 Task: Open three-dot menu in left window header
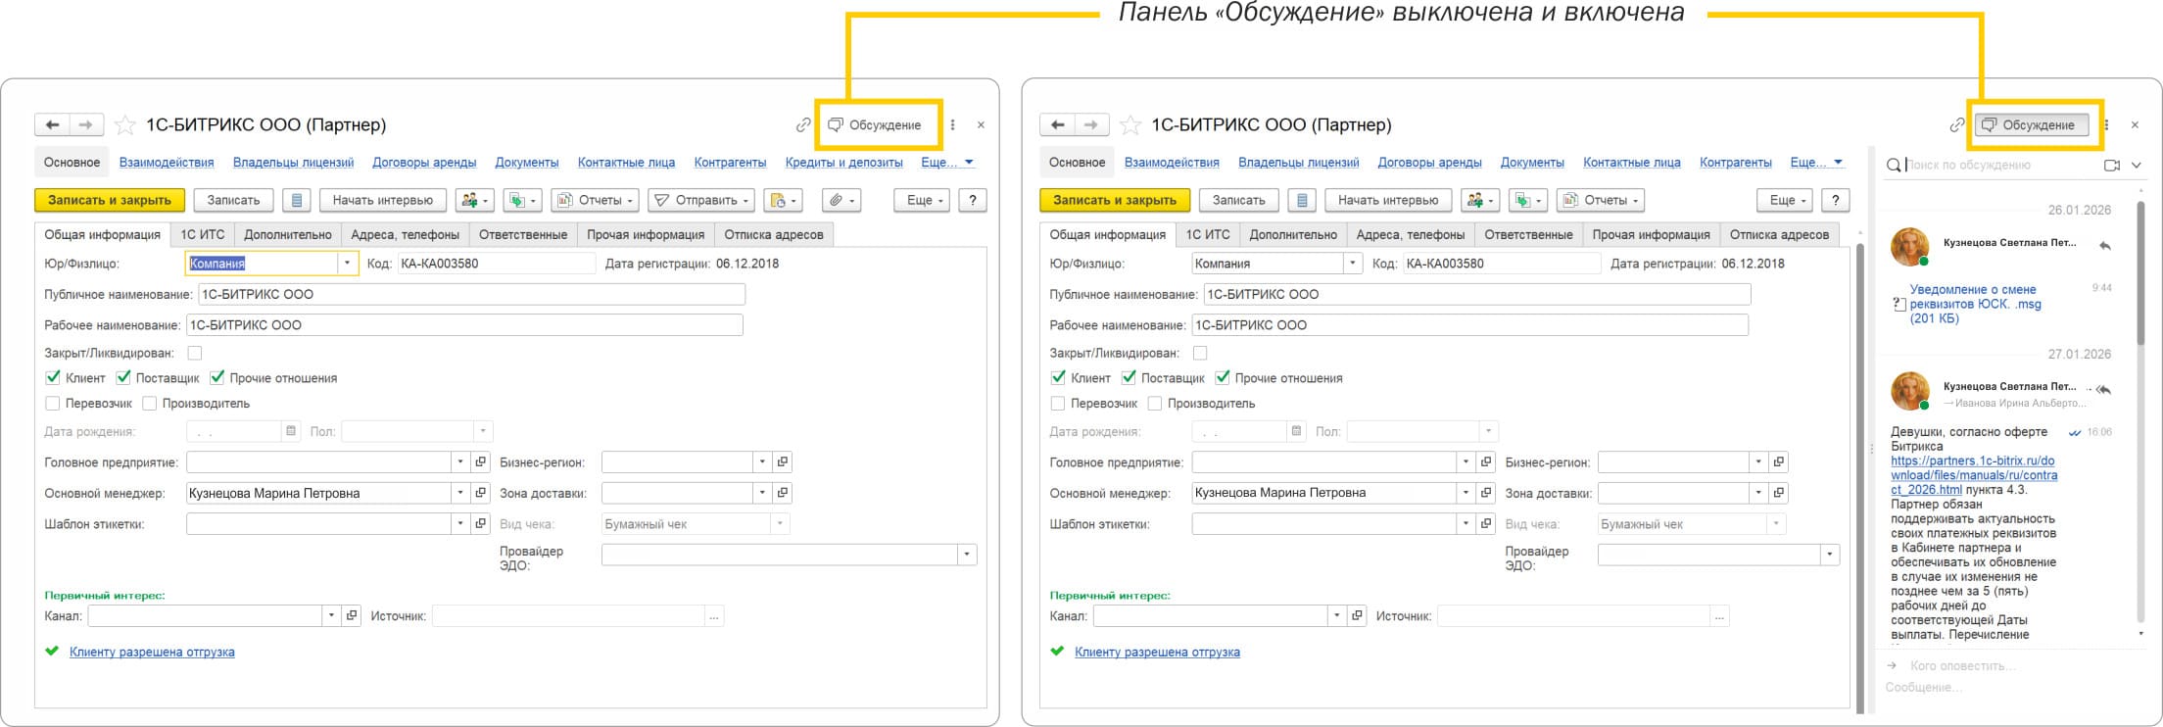click(952, 125)
